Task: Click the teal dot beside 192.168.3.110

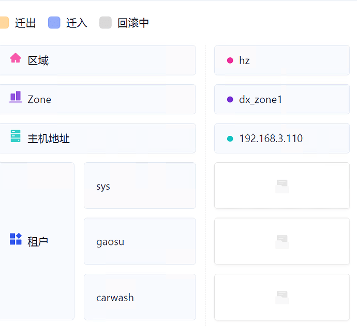Action: (230, 138)
